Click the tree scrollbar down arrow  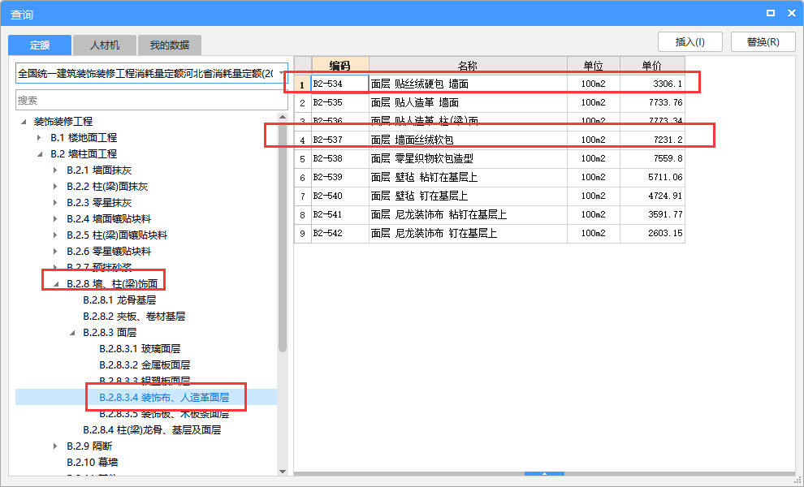(x=282, y=472)
